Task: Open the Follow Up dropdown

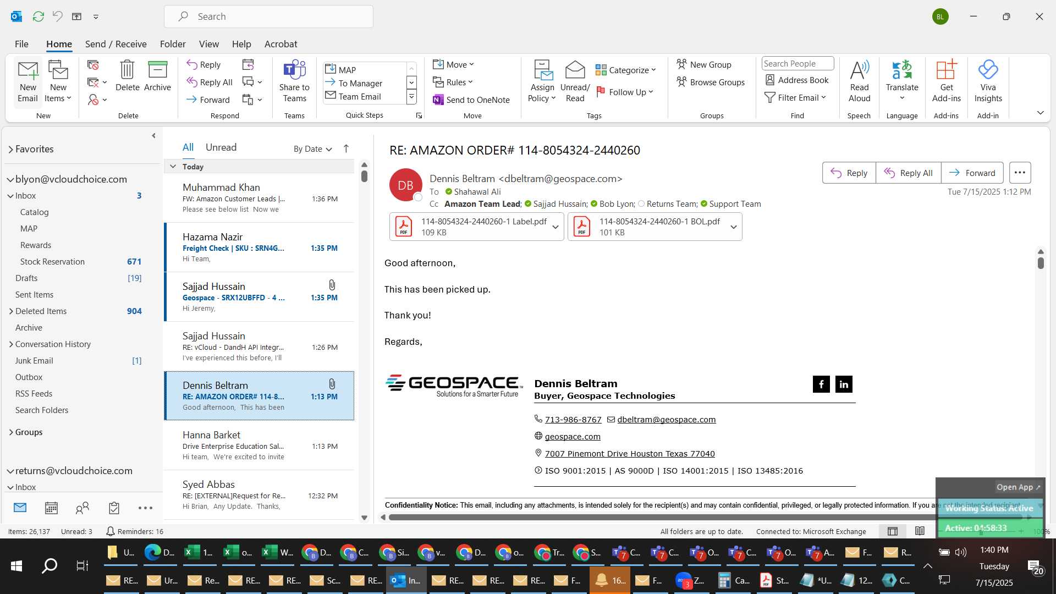Action: point(625,92)
